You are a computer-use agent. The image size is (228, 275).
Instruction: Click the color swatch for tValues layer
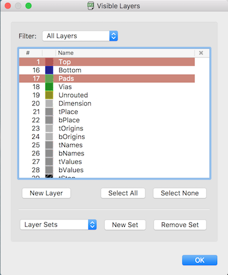[49, 162]
